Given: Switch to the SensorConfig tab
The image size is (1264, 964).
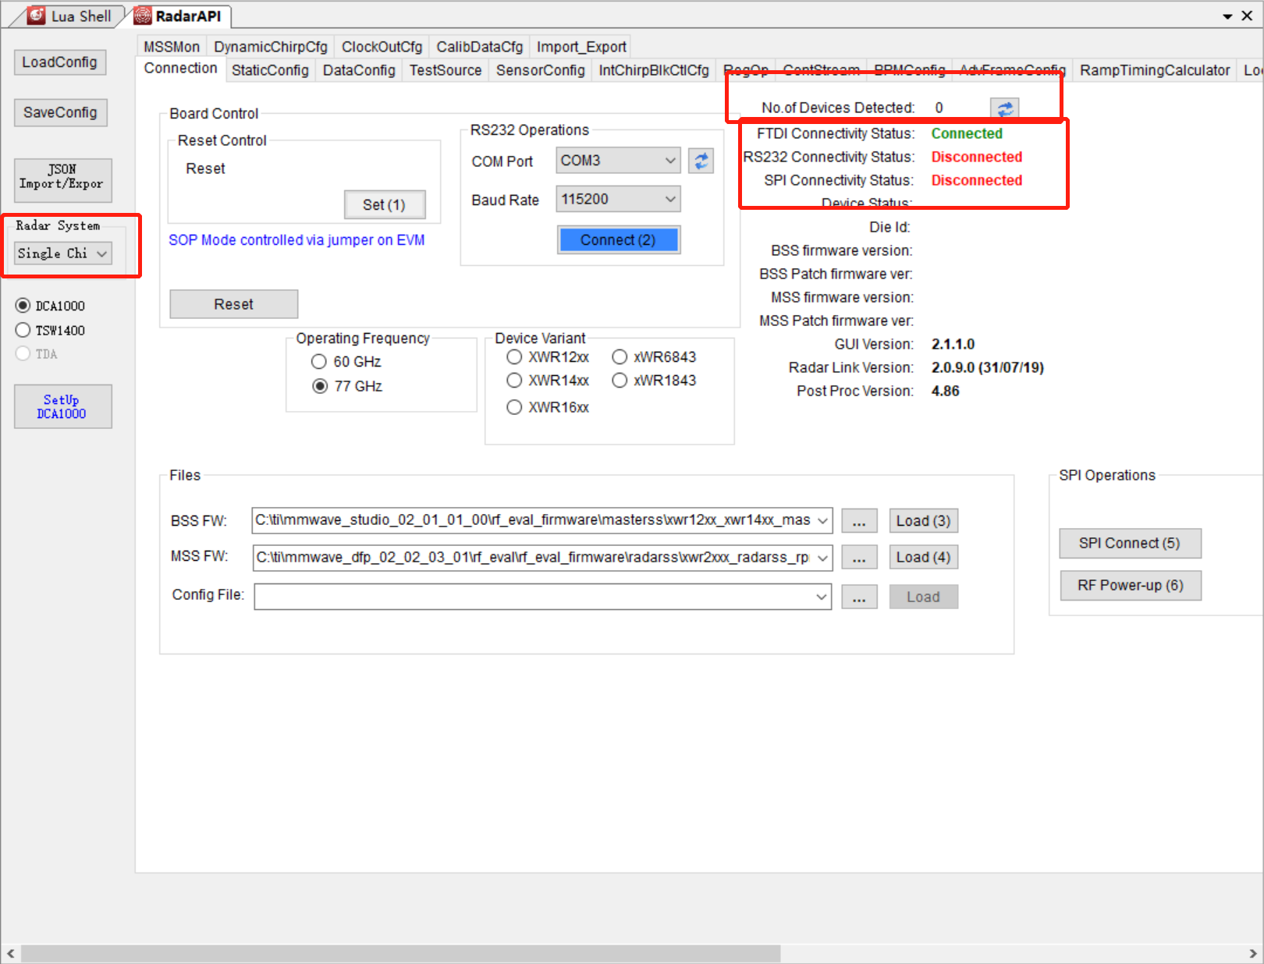Looking at the screenshot, I should (x=540, y=70).
